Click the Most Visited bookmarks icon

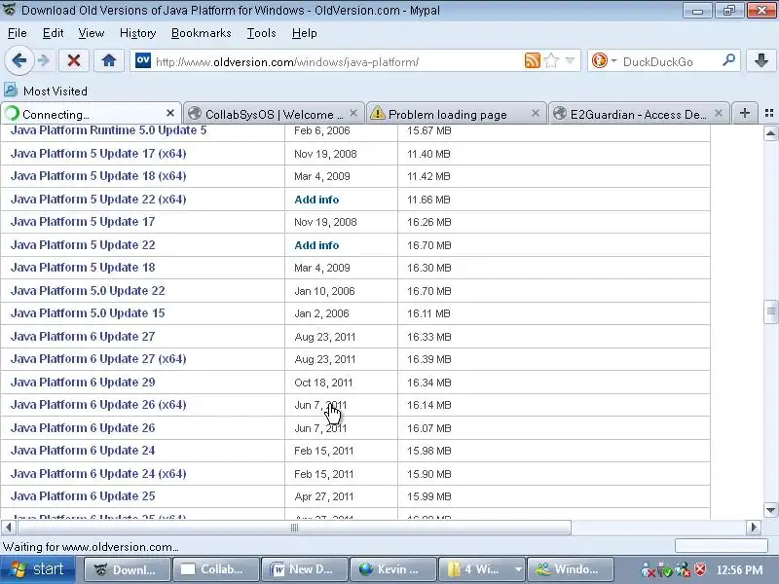tap(11, 91)
